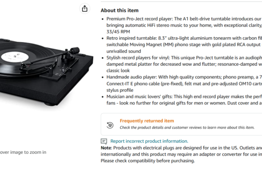The image size is (262, 179).
Task: Click the Stylish record players for vinyl bullet
Action: (x=184, y=64)
